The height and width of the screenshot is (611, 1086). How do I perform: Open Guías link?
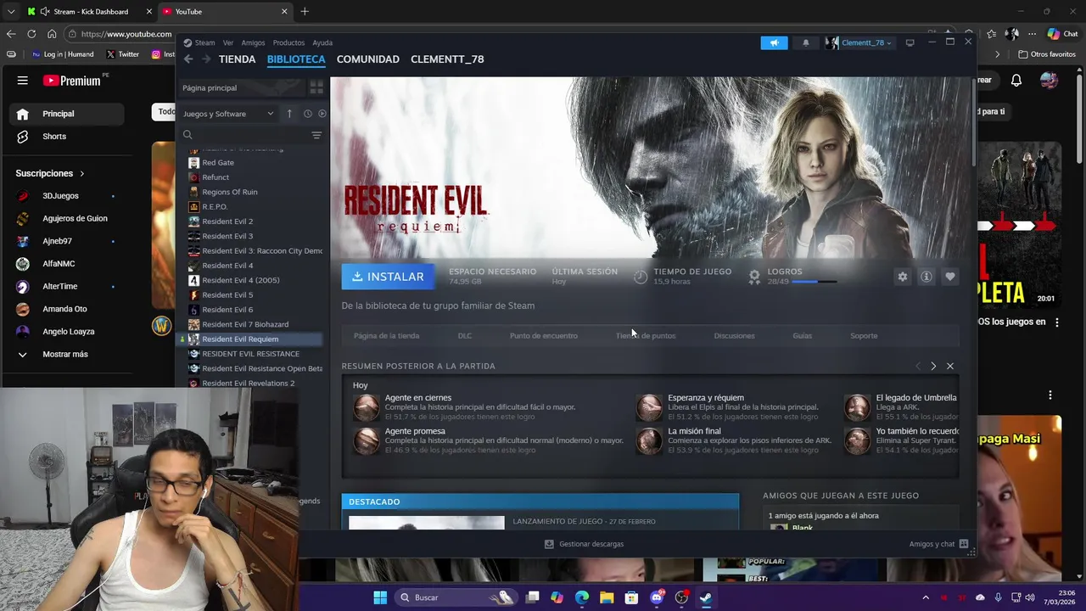pyautogui.click(x=802, y=336)
